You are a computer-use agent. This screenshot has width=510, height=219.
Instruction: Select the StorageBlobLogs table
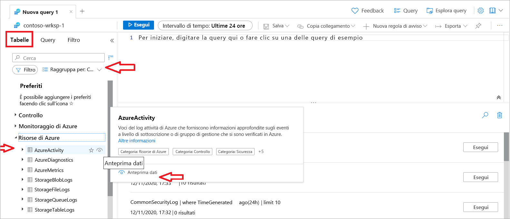coord(53,180)
